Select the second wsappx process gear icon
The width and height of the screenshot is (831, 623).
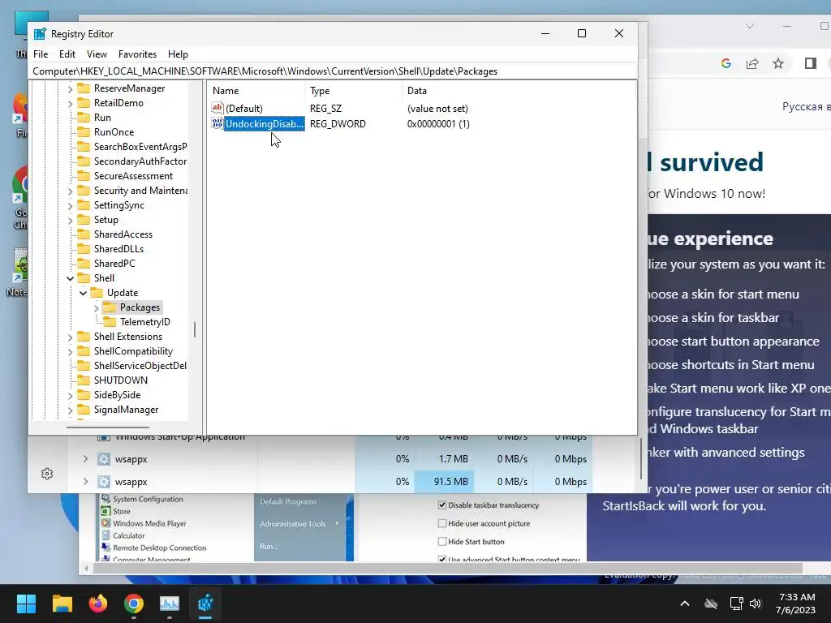click(x=104, y=482)
